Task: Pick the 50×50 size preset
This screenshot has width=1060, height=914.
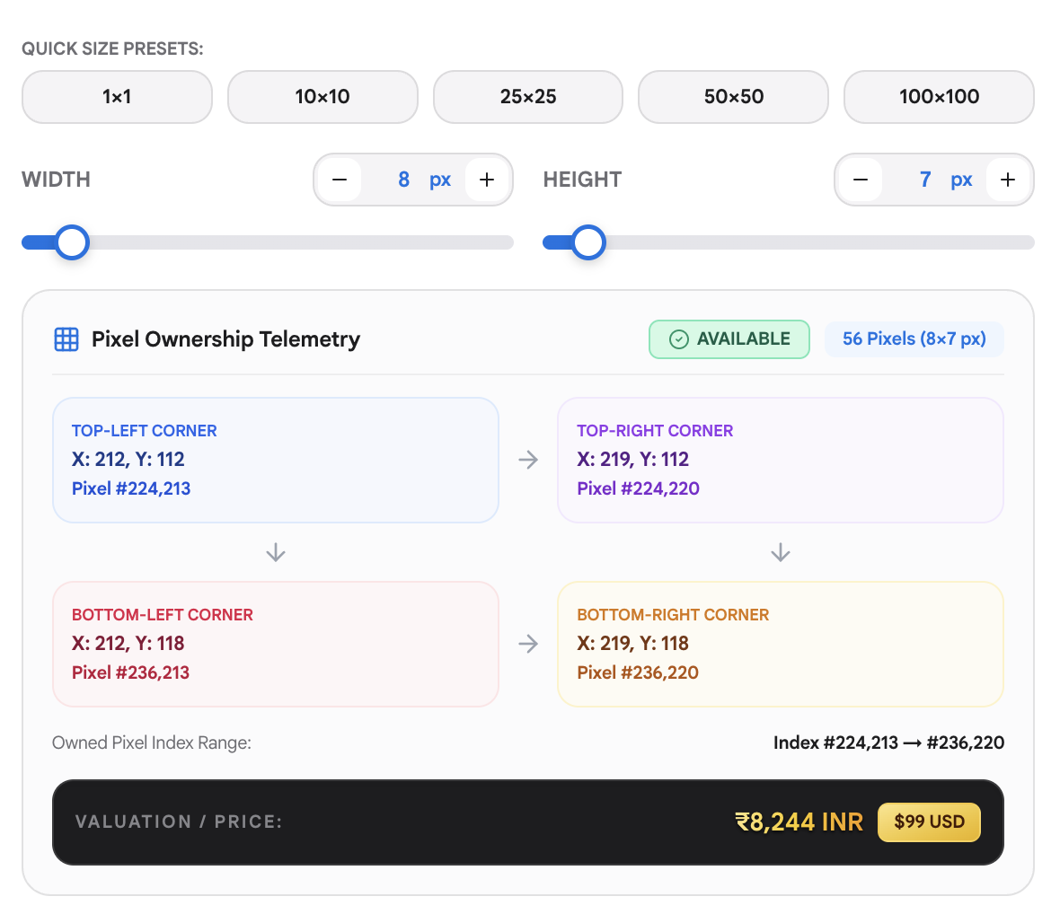Action: click(x=734, y=97)
